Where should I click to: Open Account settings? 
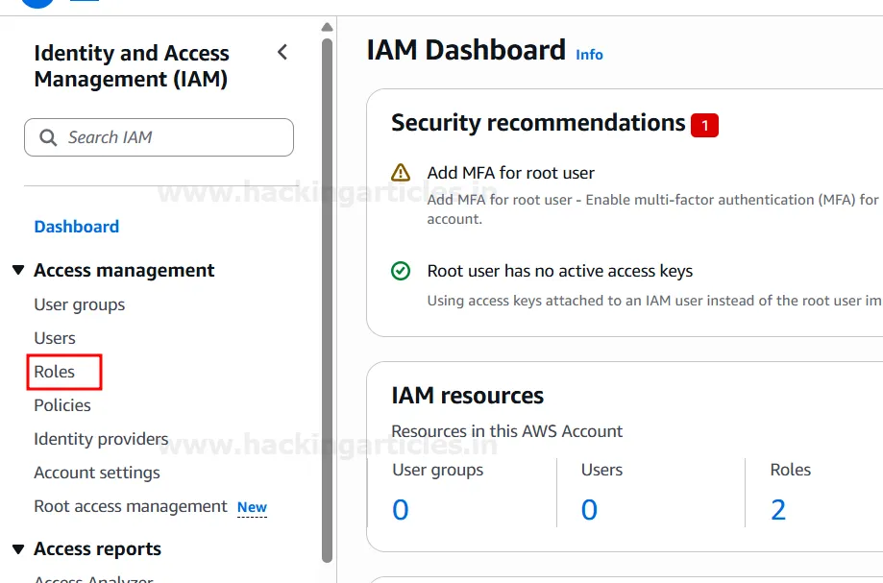96,473
